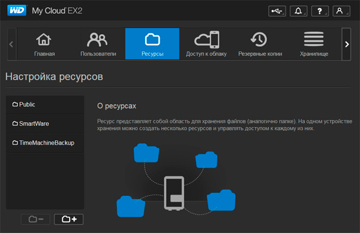The width and height of the screenshot is (360, 233).
Task: Open the Пользователи users tab
Action: pyautogui.click(x=98, y=44)
